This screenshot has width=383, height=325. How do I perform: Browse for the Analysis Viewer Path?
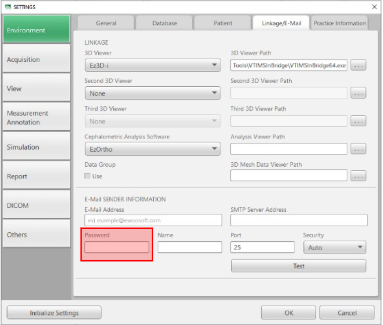tap(358, 149)
